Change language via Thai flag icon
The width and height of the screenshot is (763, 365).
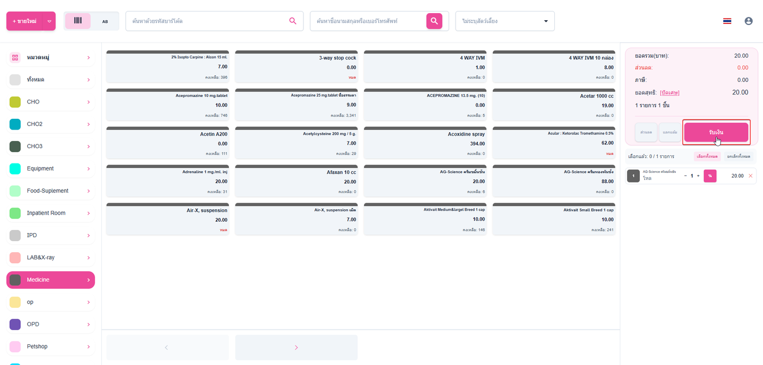pos(727,21)
